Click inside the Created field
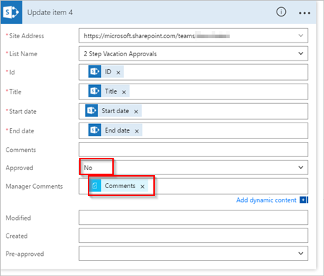Screen dimensions: 324x276 click(193, 236)
